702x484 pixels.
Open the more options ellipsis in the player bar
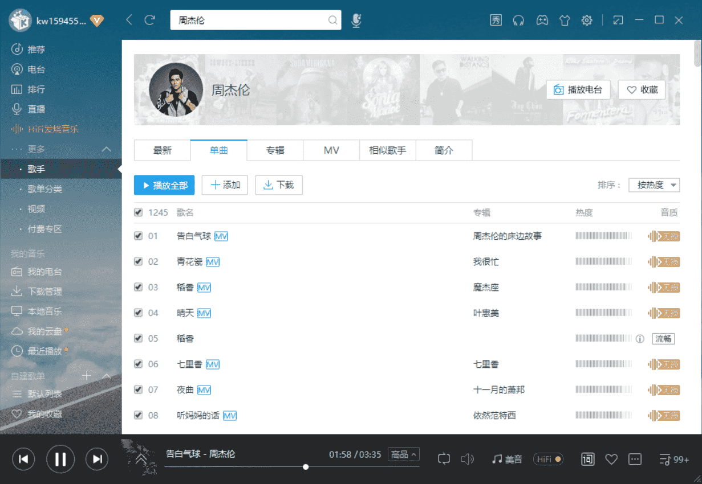click(x=635, y=459)
